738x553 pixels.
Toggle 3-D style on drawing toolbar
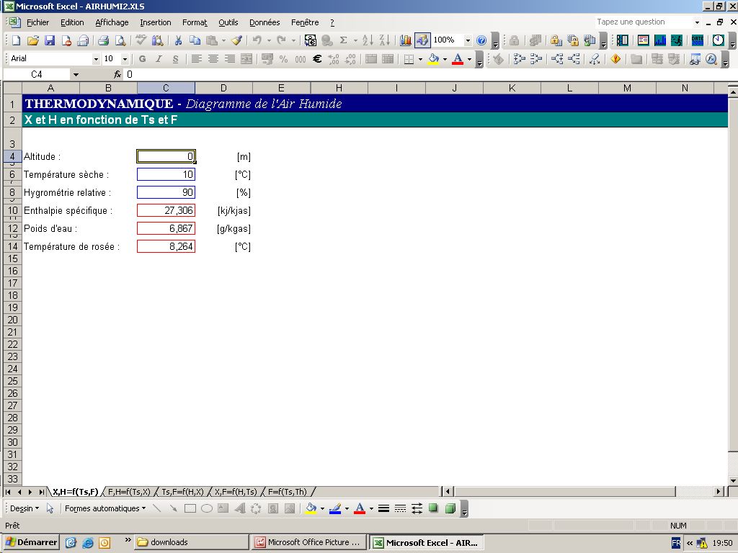click(x=450, y=508)
